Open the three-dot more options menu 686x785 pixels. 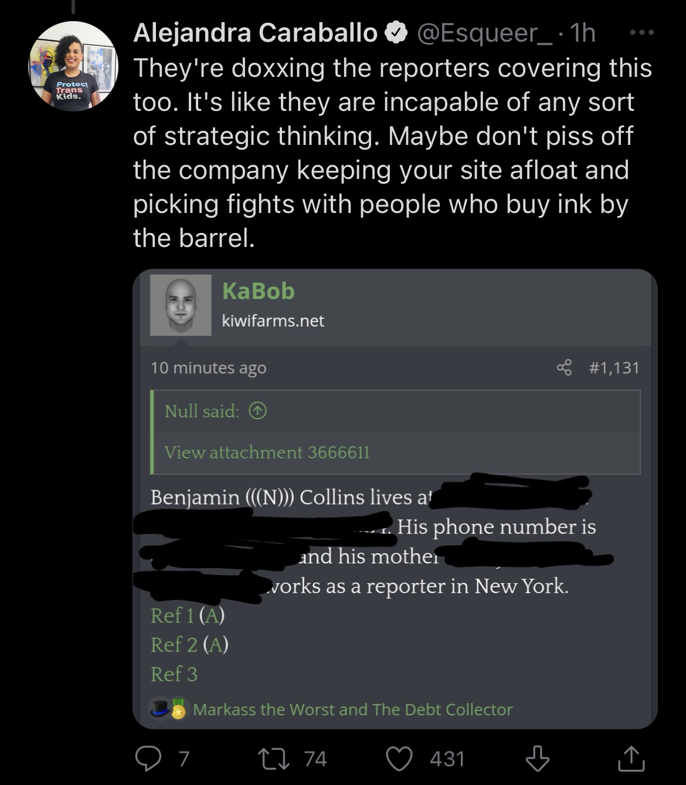coord(641,33)
